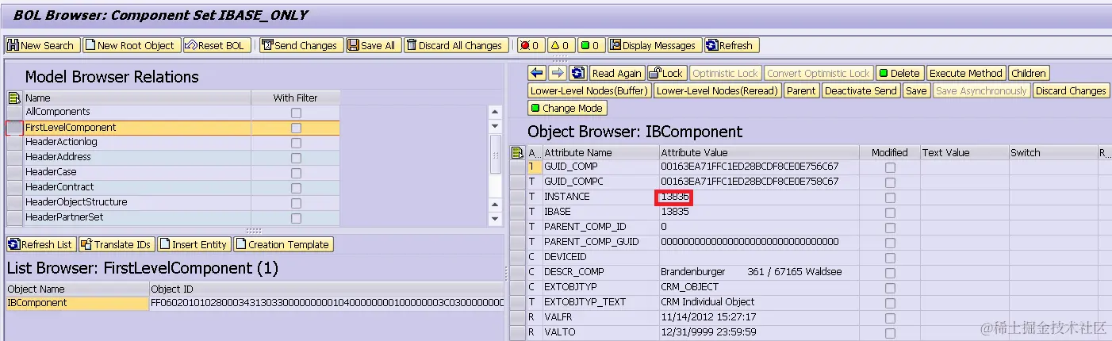This screenshot has height=341, width=1112.
Task: Click the New Search toolbar button
Action: (41, 45)
